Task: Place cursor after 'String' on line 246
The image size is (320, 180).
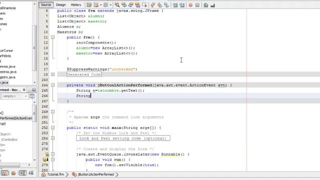Action: coord(90,96)
